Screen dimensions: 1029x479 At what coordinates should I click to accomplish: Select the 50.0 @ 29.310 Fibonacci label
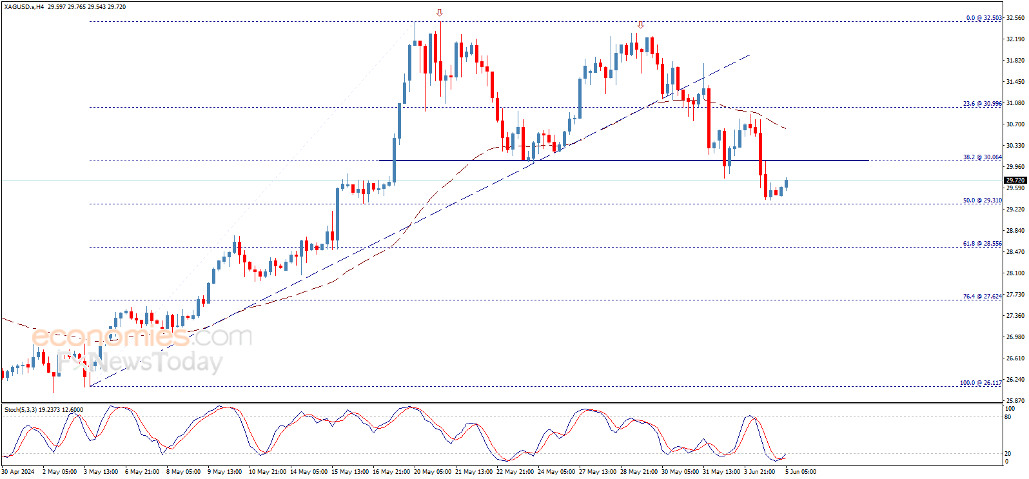coord(983,200)
